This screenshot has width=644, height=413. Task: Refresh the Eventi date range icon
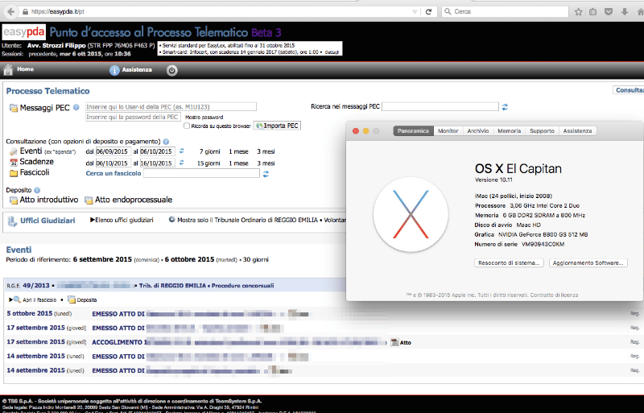(x=182, y=151)
